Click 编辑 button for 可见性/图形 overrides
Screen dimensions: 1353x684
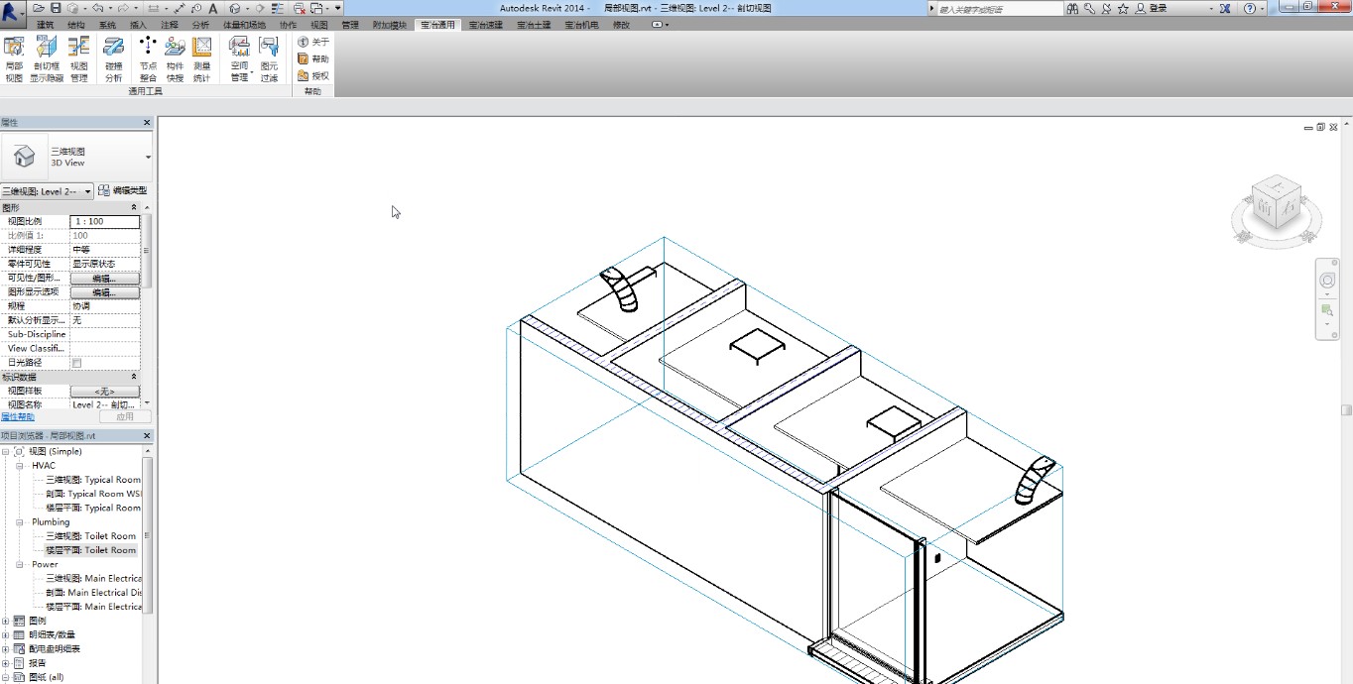tap(104, 279)
